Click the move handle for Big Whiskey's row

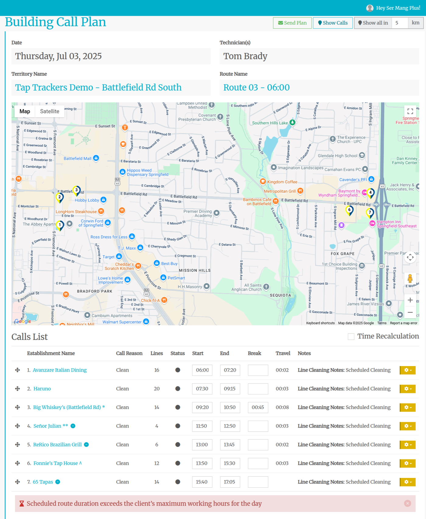(17, 407)
